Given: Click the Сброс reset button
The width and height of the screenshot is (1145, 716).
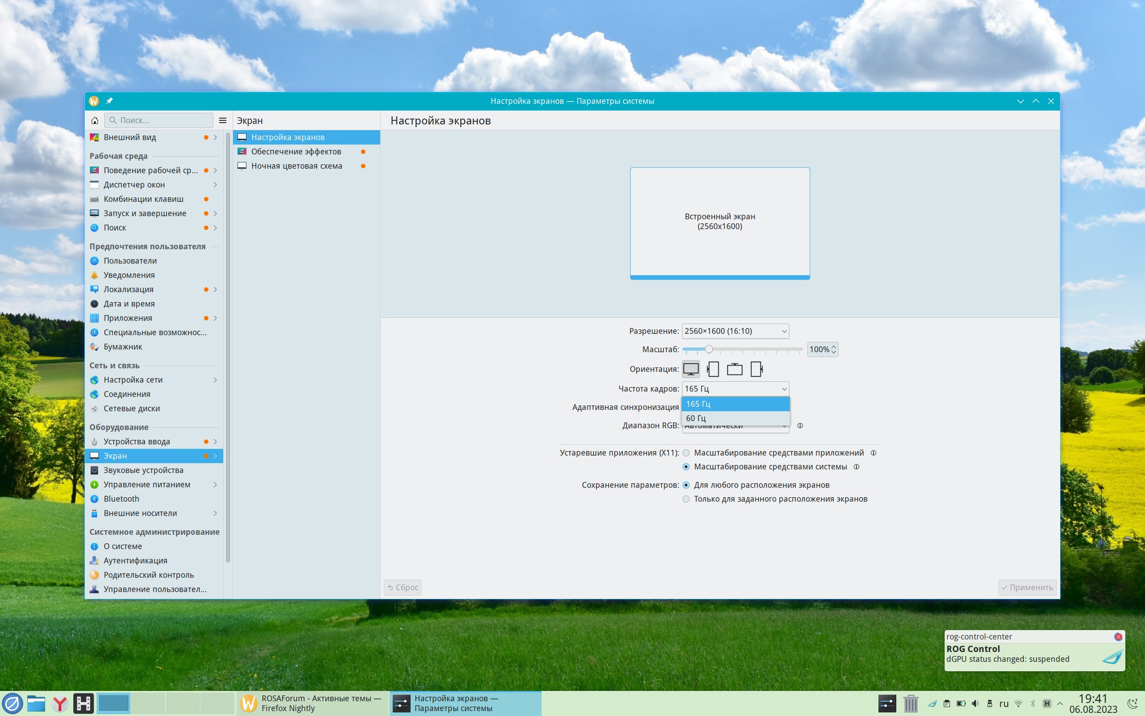Looking at the screenshot, I should point(402,587).
